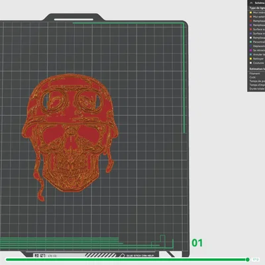Expand the Estimation section header
The width and height of the screenshot is (265, 265).
257,69
